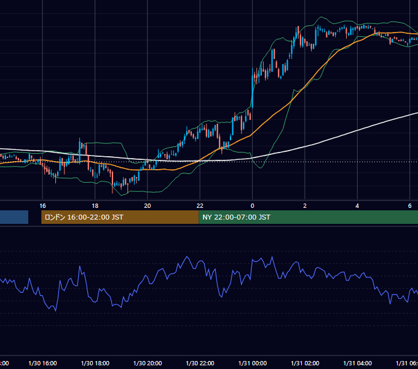The height and width of the screenshot is (369, 418).
Task: Click the '6' hour label on price chart axis
Action: pyautogui.click(x=410, y=206)
